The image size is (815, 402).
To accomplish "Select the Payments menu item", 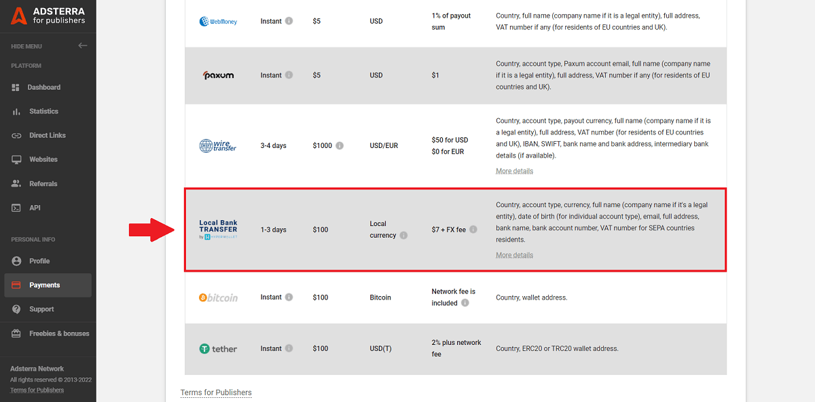I will [48, 285].
